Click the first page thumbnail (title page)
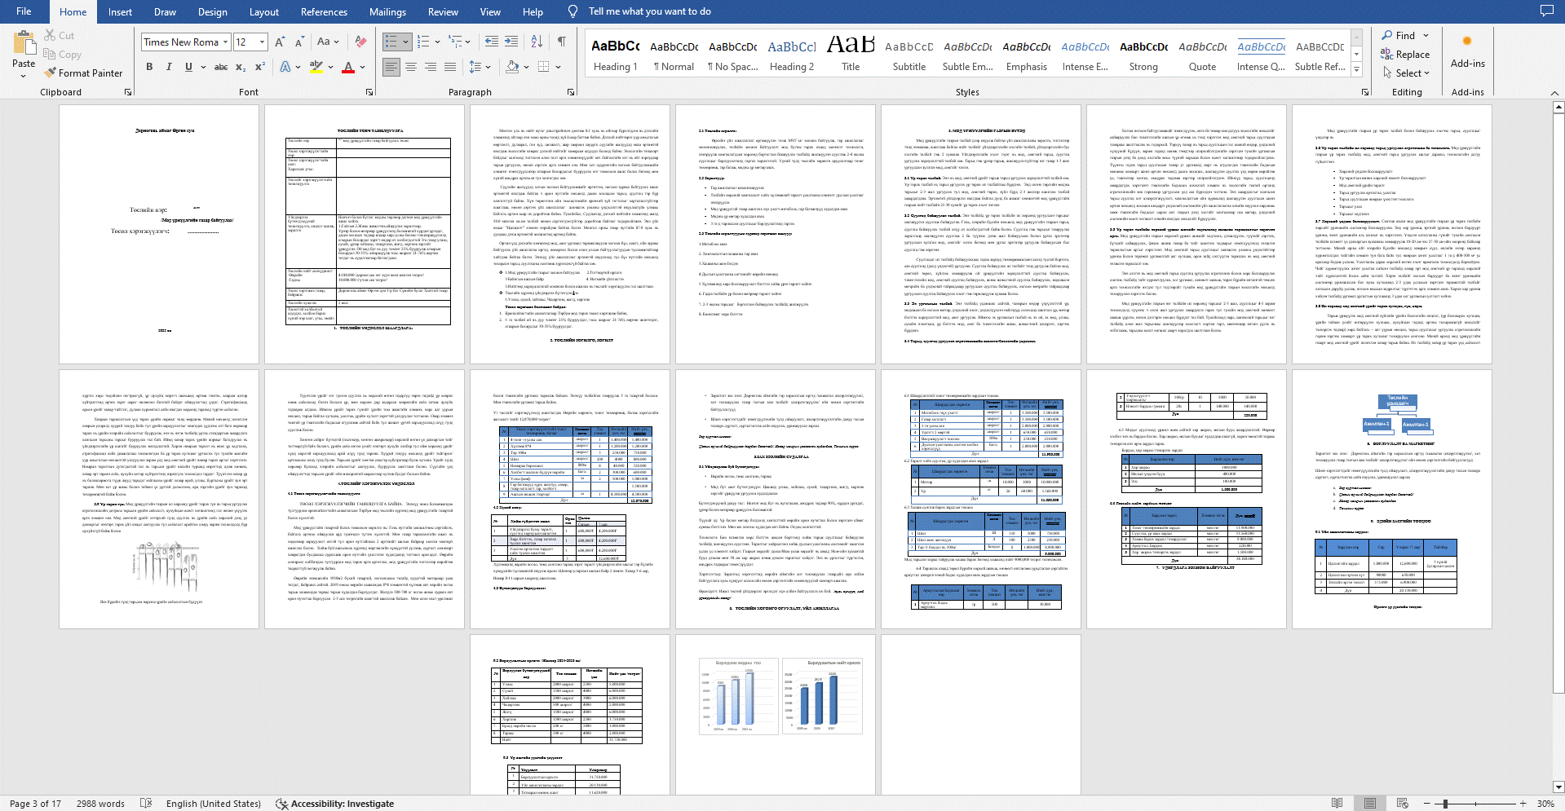Viewport: 1565px width, 811px height. 159,234
